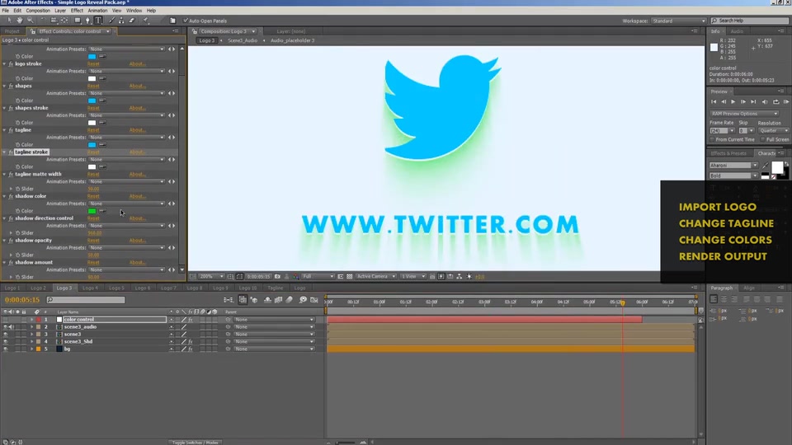
Task: Toggle the fx switch on the logo stroke effect
Action: tap(11, 64)
